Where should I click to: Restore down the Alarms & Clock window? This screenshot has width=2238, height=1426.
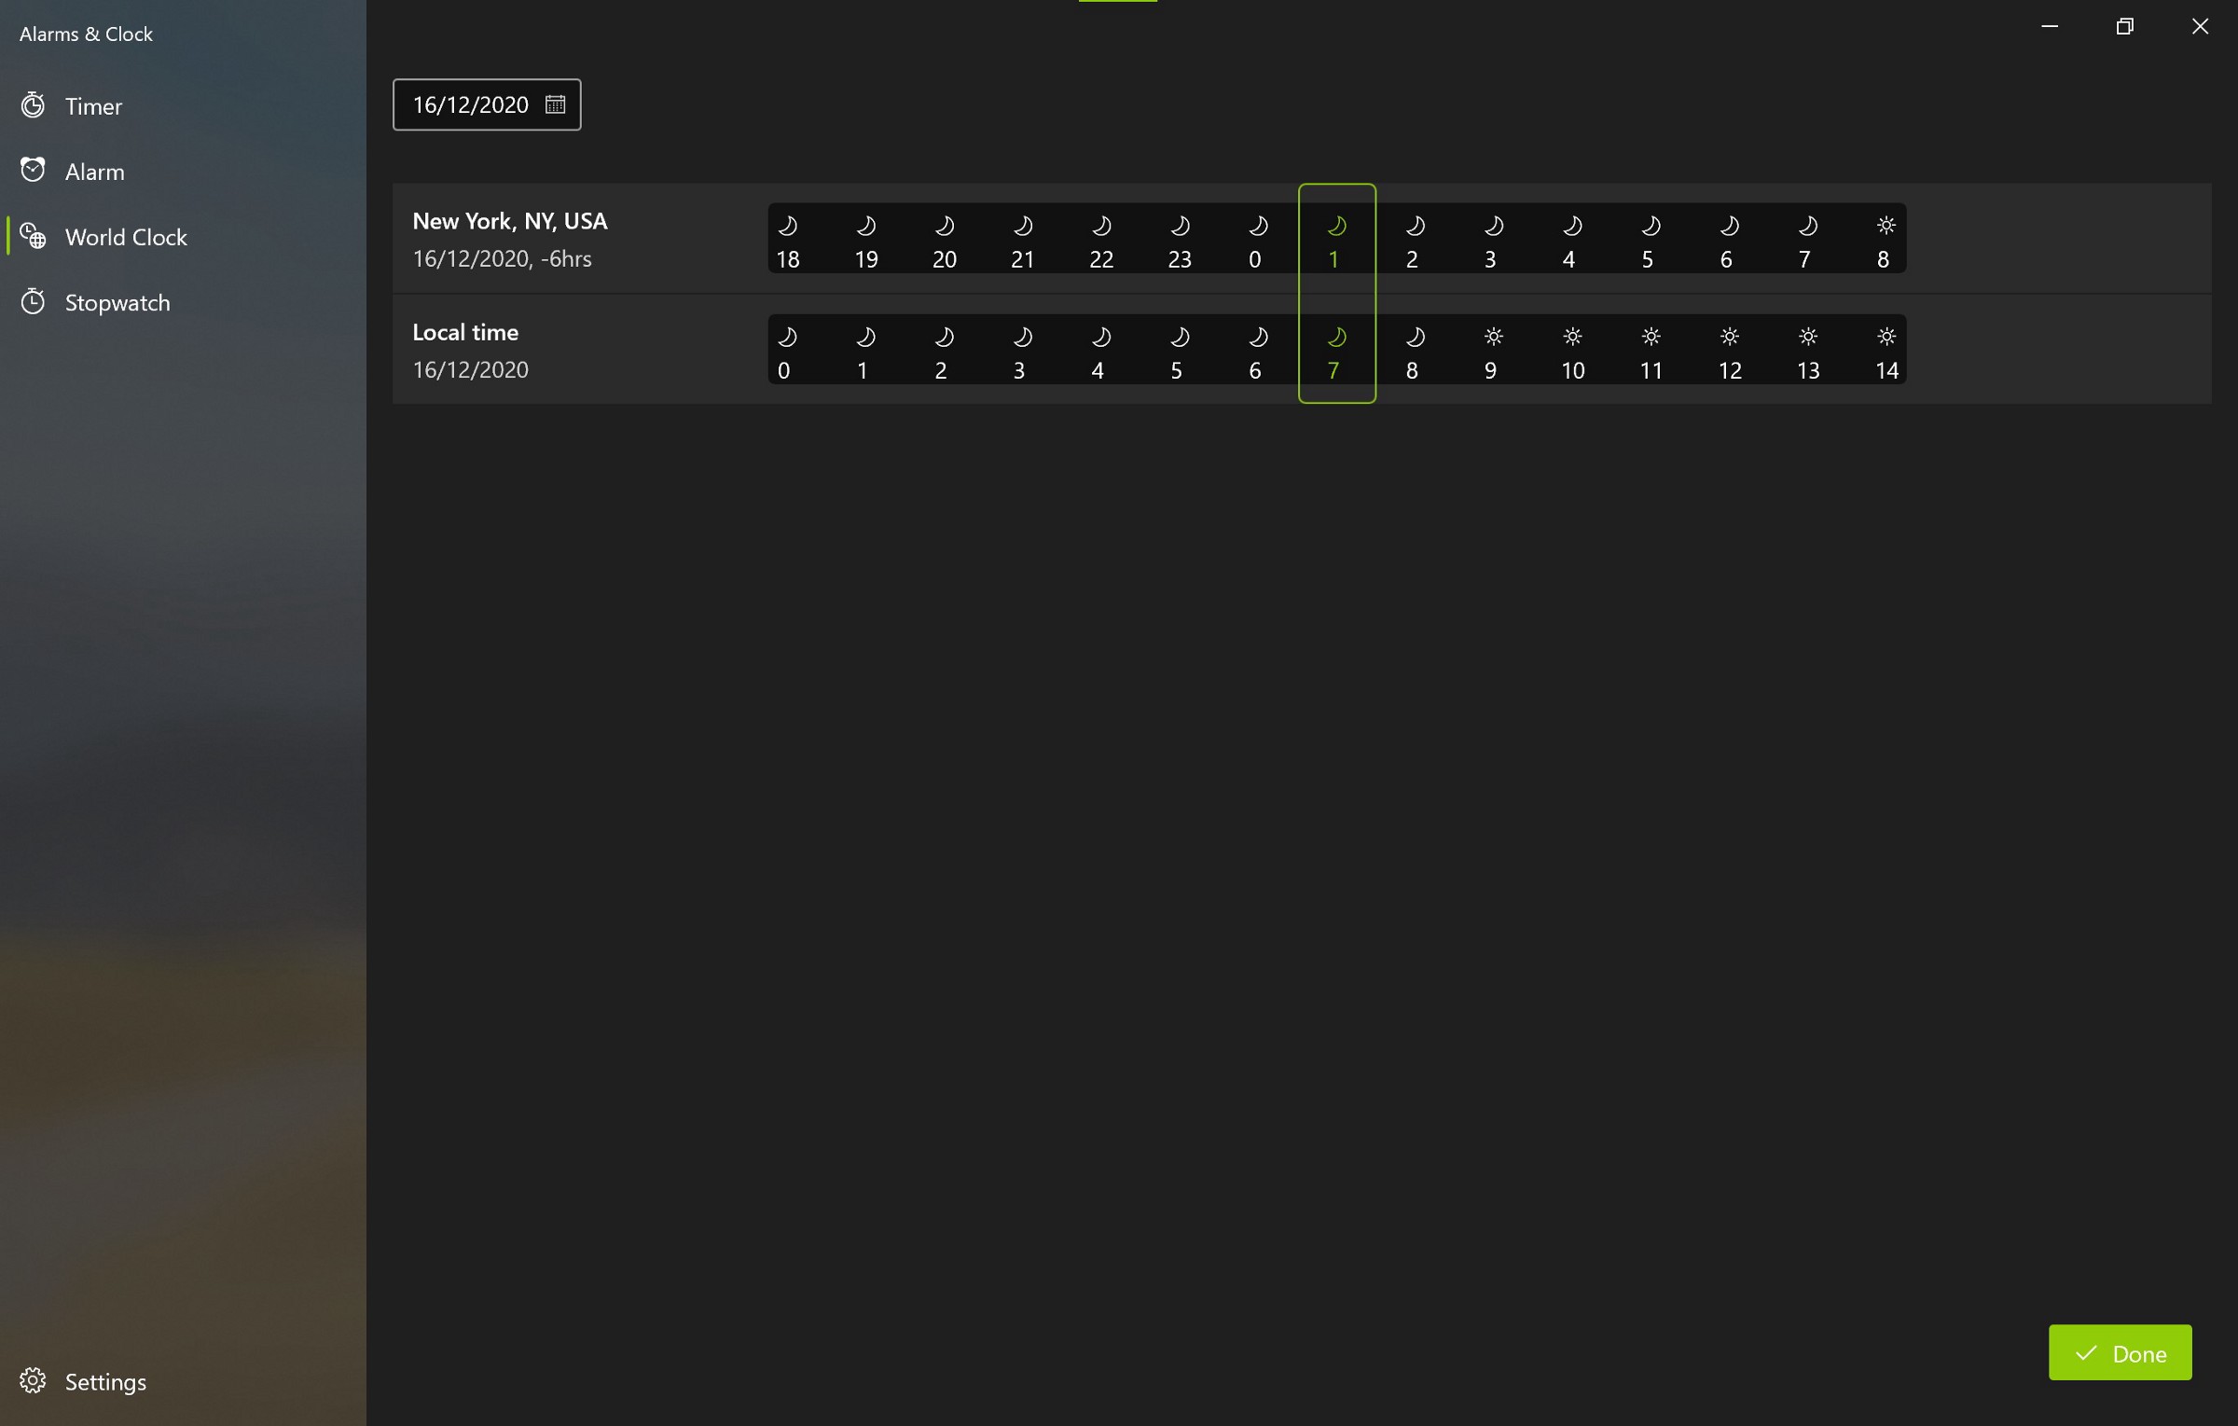tap(2124, 26)
